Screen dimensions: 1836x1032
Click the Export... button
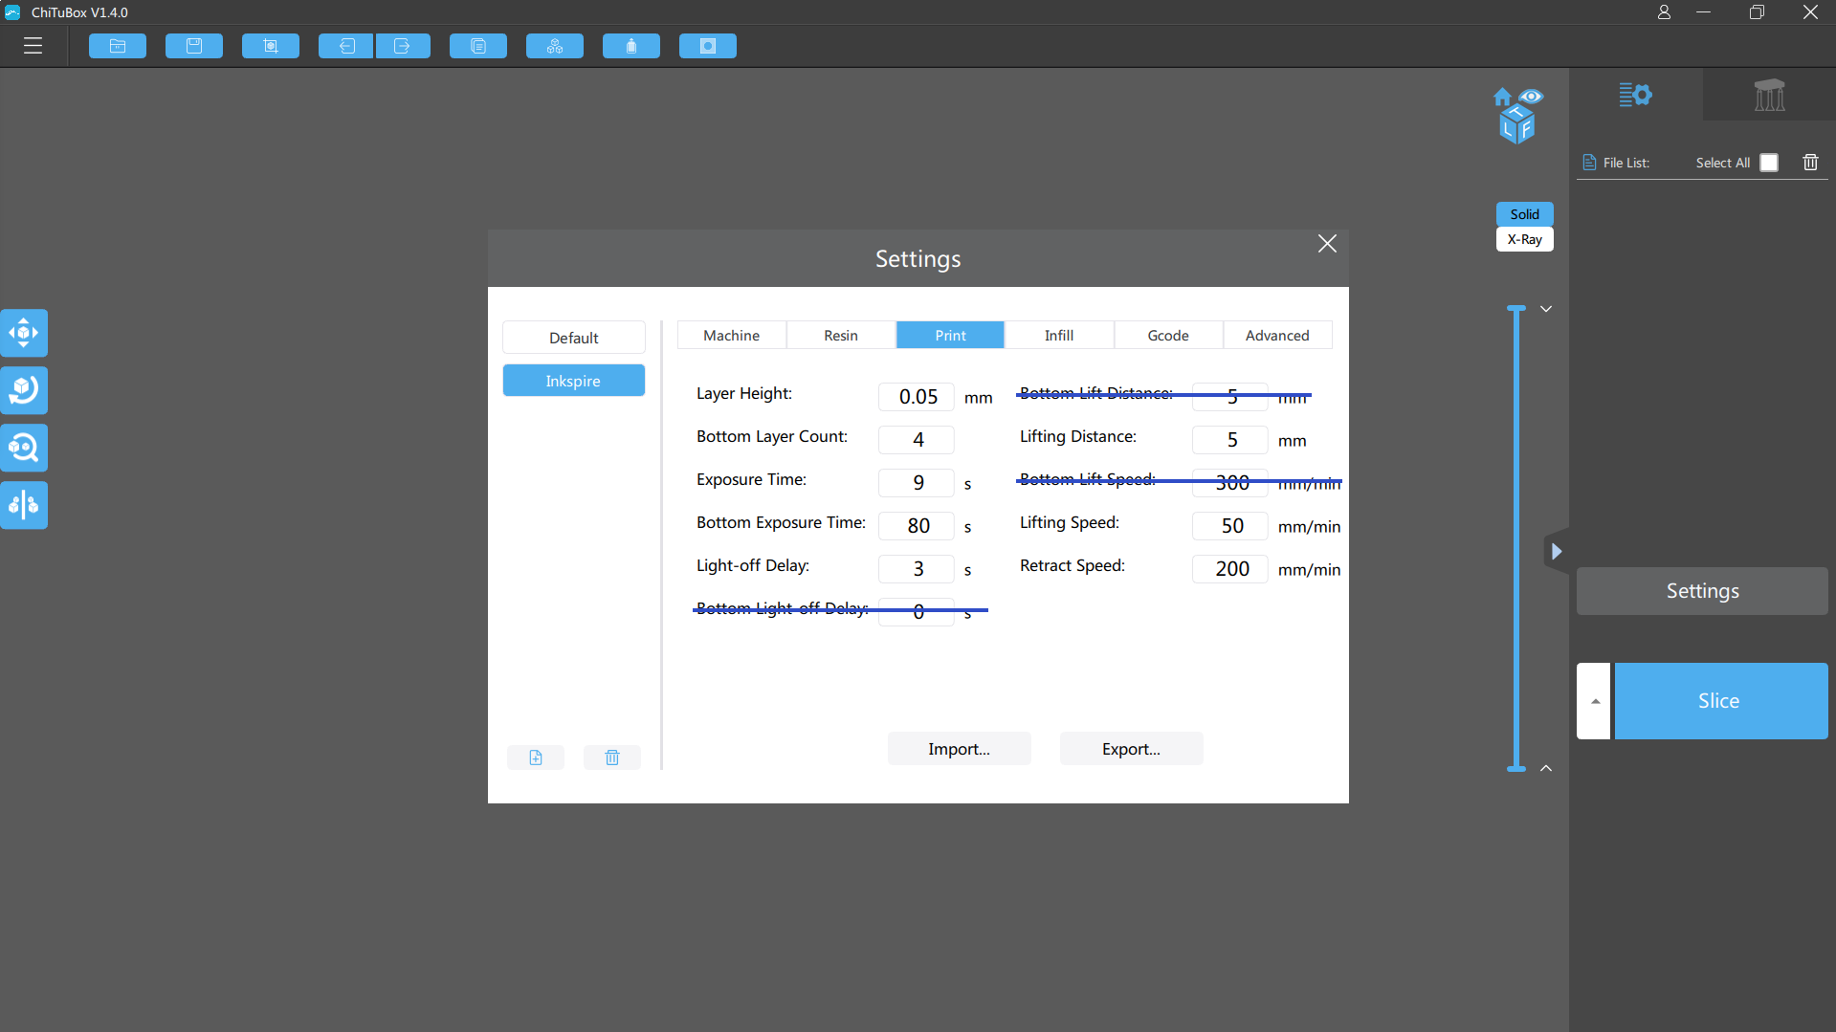click(1132, 749)
